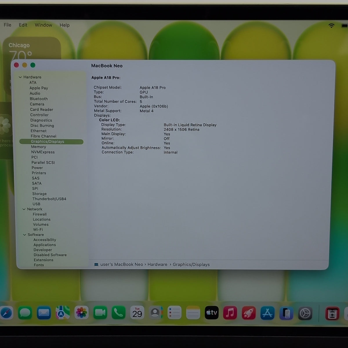Select USB in the sidebar
Viewport: 348px width, 348px height.
point(36,204)
